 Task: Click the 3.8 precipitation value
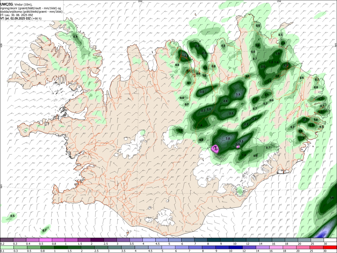(228, 138)
